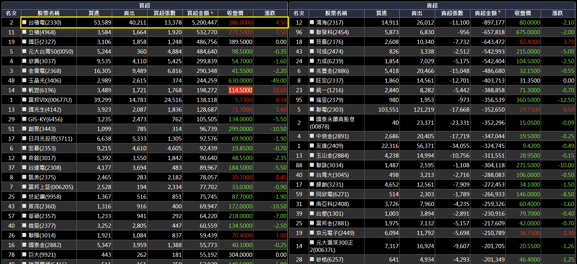Tick the checkbox for 鴻海(2317)
Image resolution: width=577 pixels, height=264 pixels.
(312, 22)
